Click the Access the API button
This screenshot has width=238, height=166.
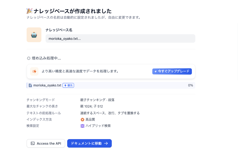[x=46, y=143]
